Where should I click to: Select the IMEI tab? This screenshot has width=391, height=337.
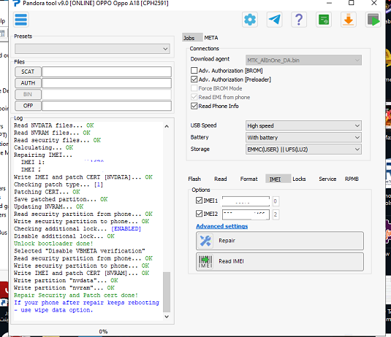[x=278, y=179]
